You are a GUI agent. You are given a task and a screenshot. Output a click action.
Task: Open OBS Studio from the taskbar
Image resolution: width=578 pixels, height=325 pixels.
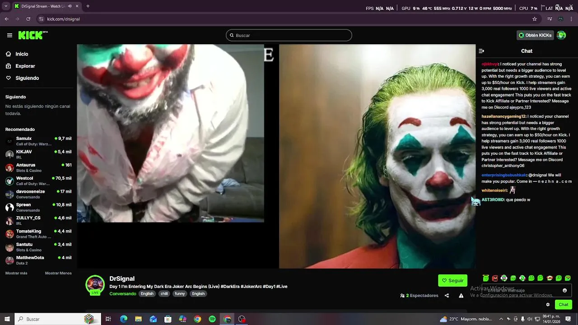pyautogui.click(x=242, y=319)
